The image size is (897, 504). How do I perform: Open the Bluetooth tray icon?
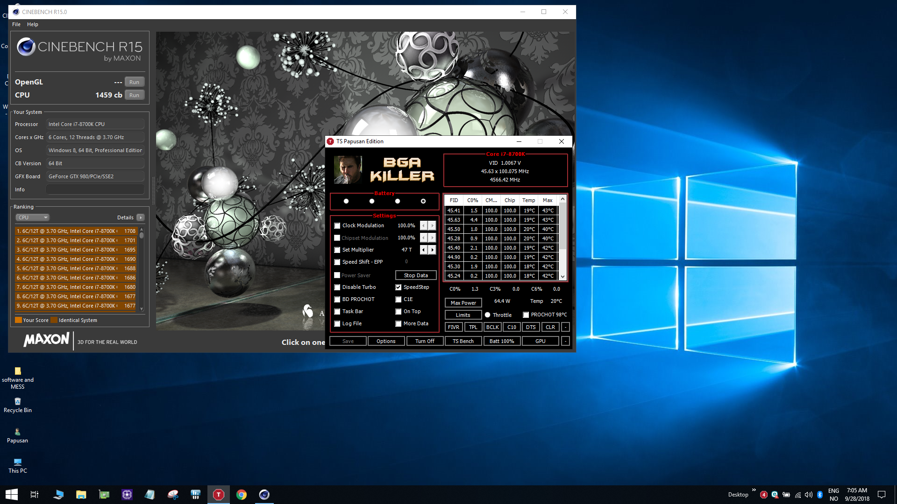[820, 495]
